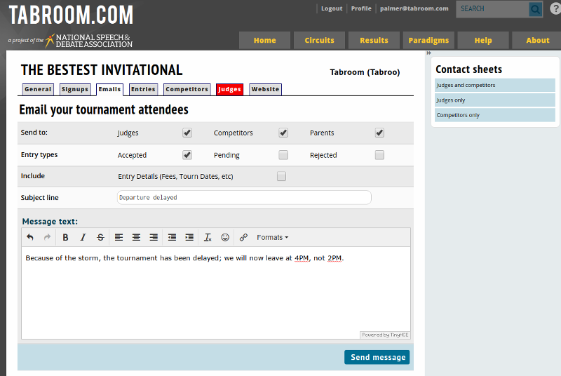Enable the Pending entry type checkbox
This screenshot has height=376, width=561.
283,155
